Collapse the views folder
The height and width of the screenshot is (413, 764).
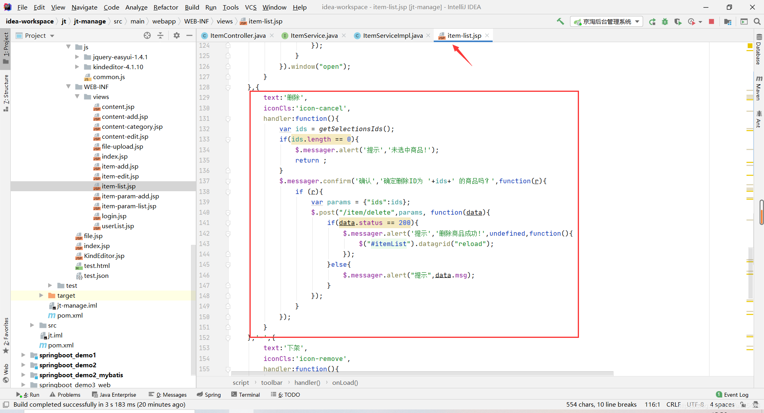(77, 97)
